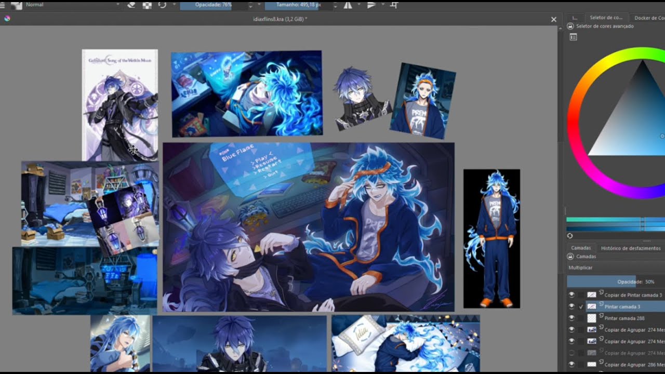Toggle visibility of Pintar camada 288
This screenshot has height=374, width=665.
571,318
